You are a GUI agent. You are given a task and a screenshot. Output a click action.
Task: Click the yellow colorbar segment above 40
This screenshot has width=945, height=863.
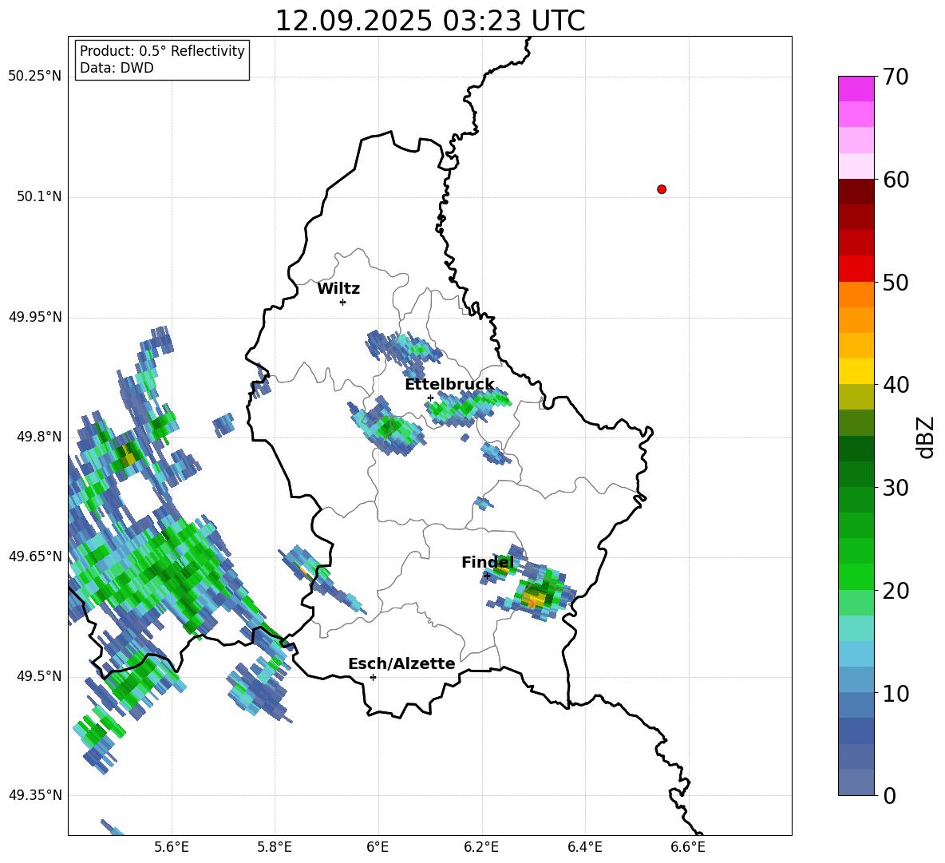[856, 371]
